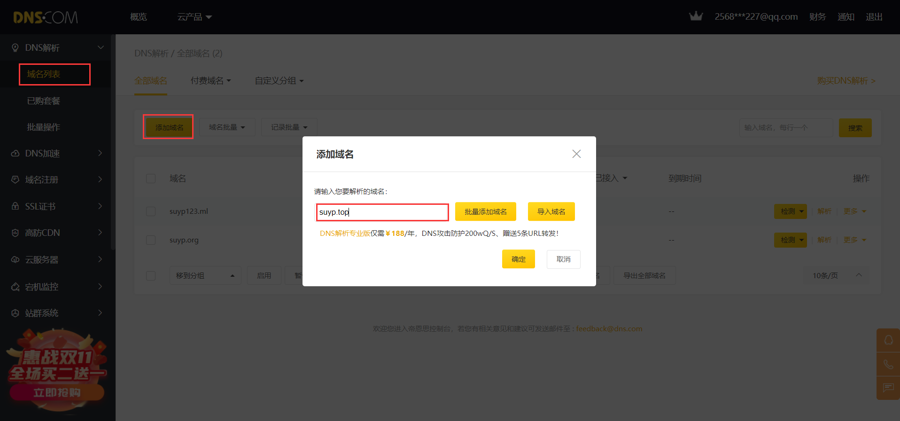
Task: Click the 站群系统 sidebar icon
Action: pos(15,313)
